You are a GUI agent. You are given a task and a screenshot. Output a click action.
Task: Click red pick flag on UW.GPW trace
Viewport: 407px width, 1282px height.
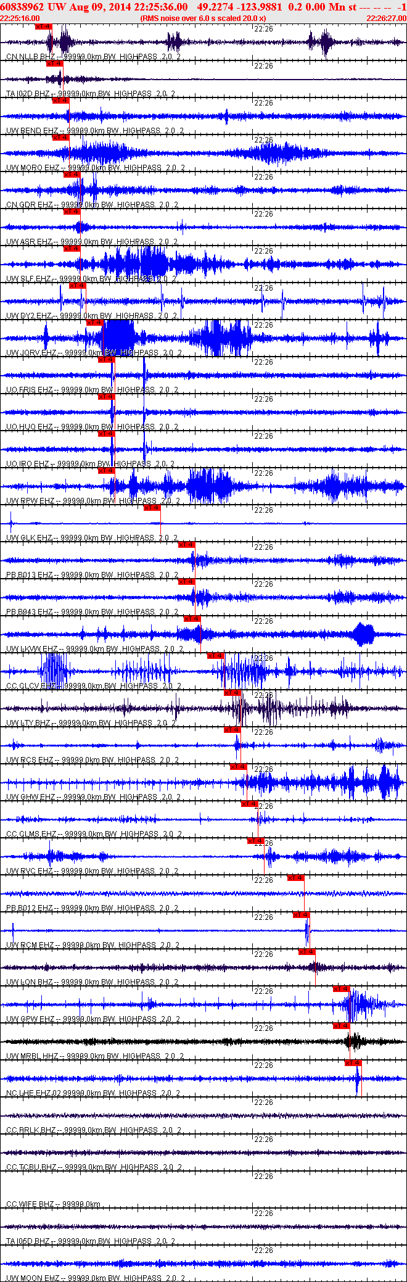(x=342, y=989)
